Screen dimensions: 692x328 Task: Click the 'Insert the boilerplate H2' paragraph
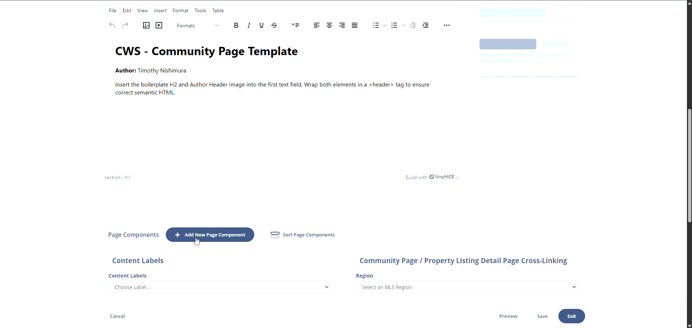272,89
